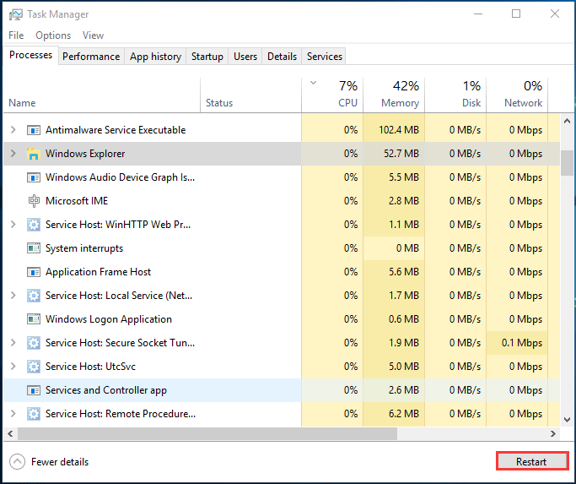Select the Windows Logon Application row

(x=282, y=319)
